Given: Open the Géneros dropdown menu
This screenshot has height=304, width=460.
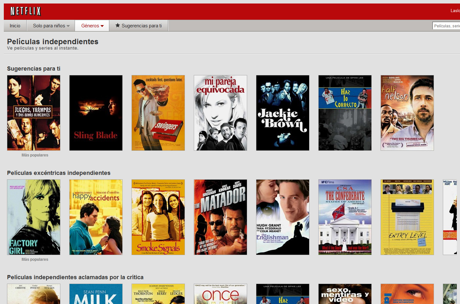Looking at the screenshot, I should pos(92,26).
